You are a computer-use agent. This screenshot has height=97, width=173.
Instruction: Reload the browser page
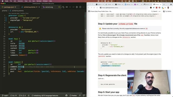[x=94, y=8]
